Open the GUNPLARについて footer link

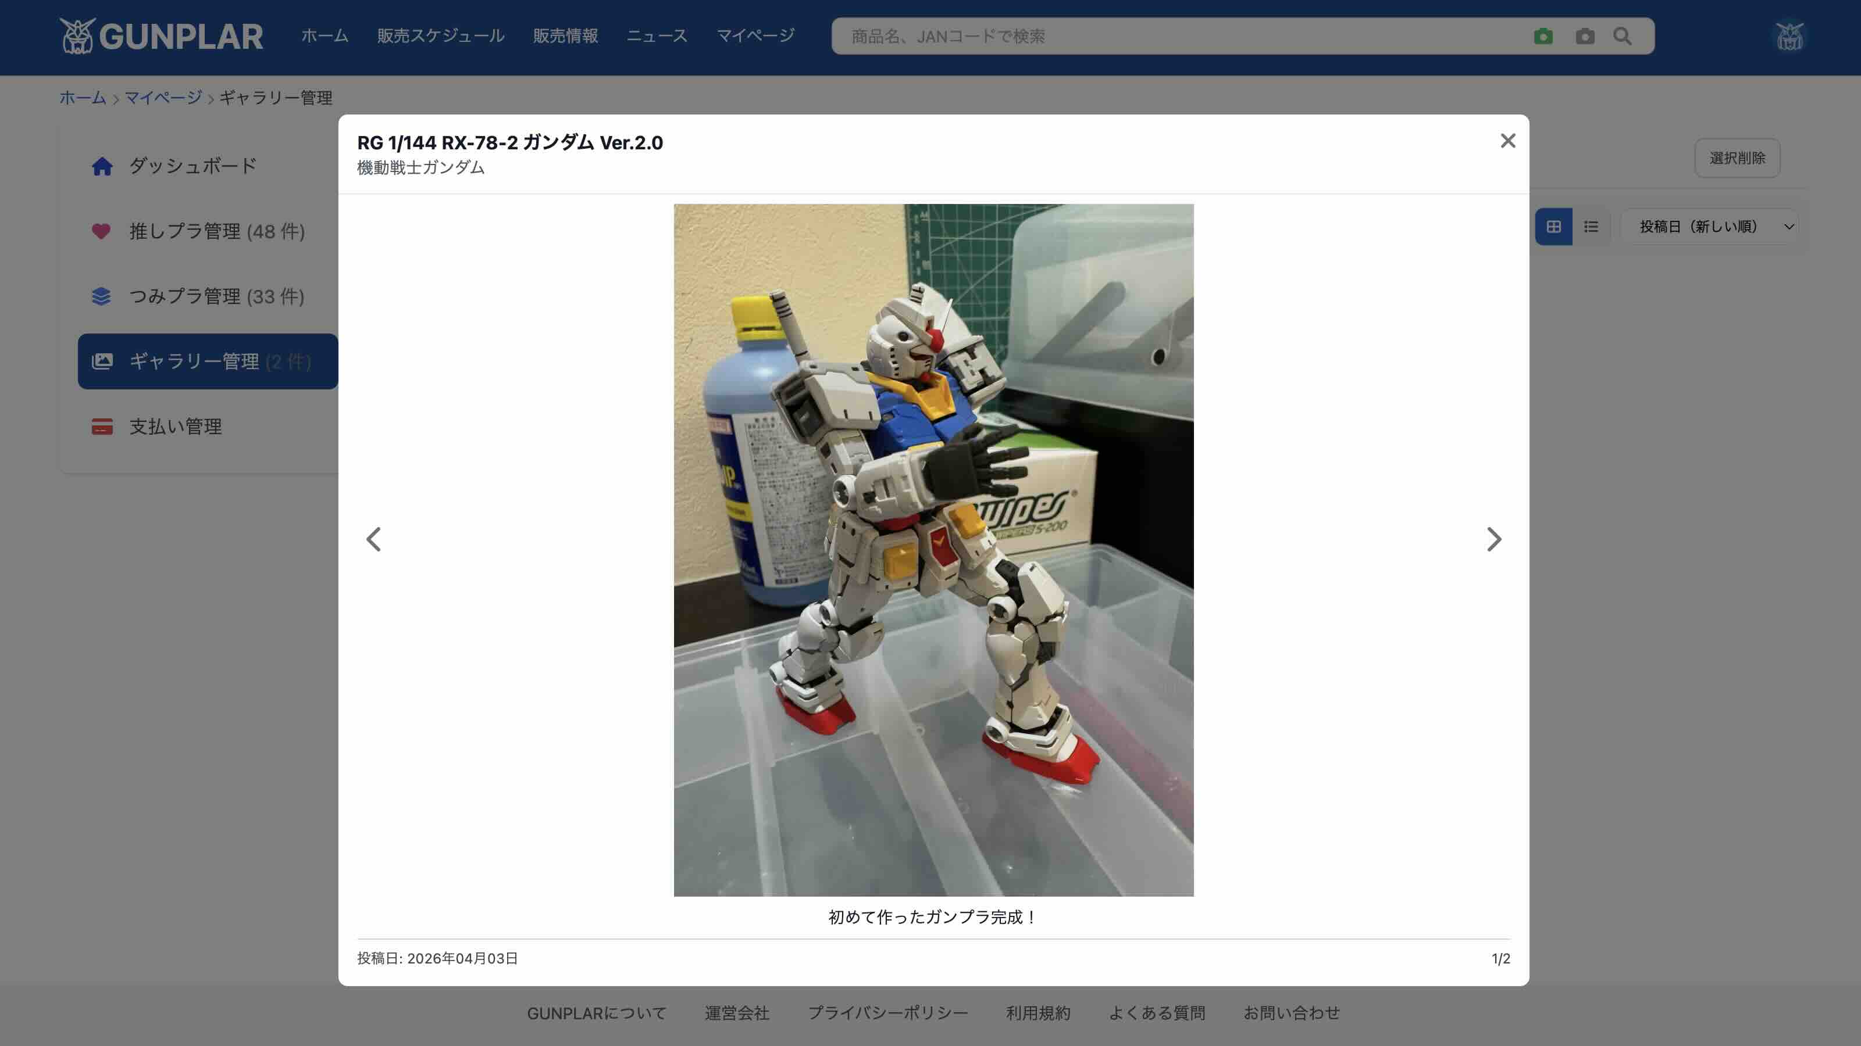[597, 1013]
